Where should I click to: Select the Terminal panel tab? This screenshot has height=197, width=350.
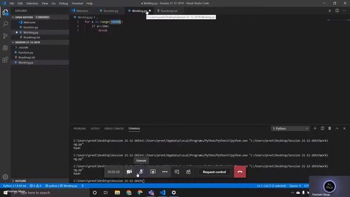click(x=134, y=129)
